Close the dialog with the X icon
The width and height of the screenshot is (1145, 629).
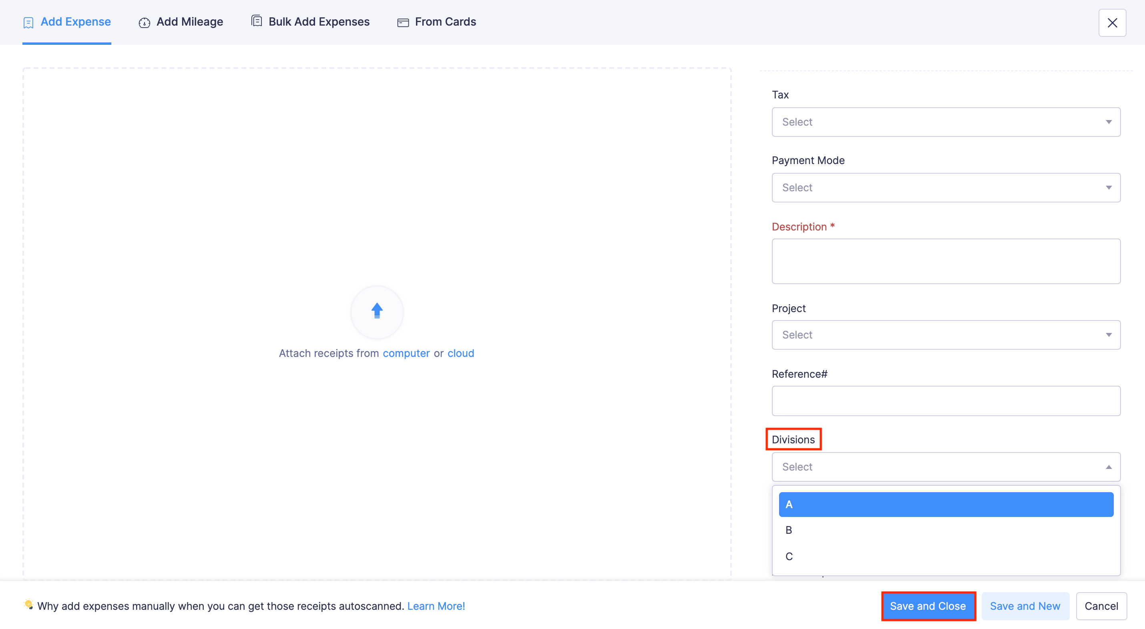point(1112,23)
